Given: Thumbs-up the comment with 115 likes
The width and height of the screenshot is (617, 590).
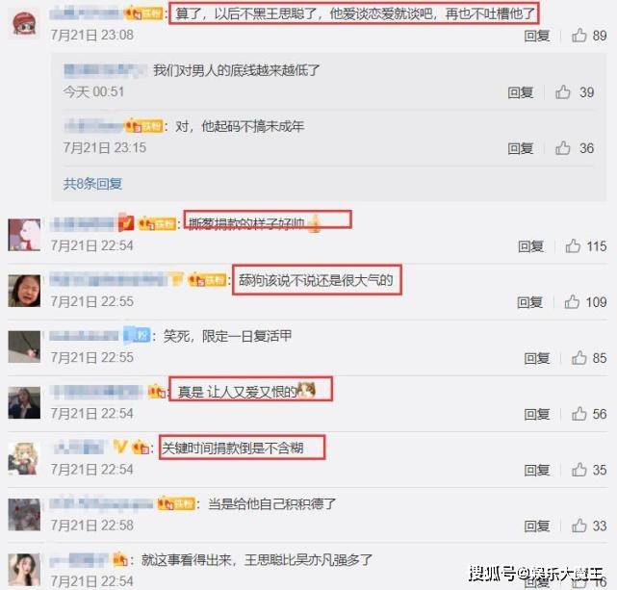Looking at the screenshot, I should (x=573, y=246).
